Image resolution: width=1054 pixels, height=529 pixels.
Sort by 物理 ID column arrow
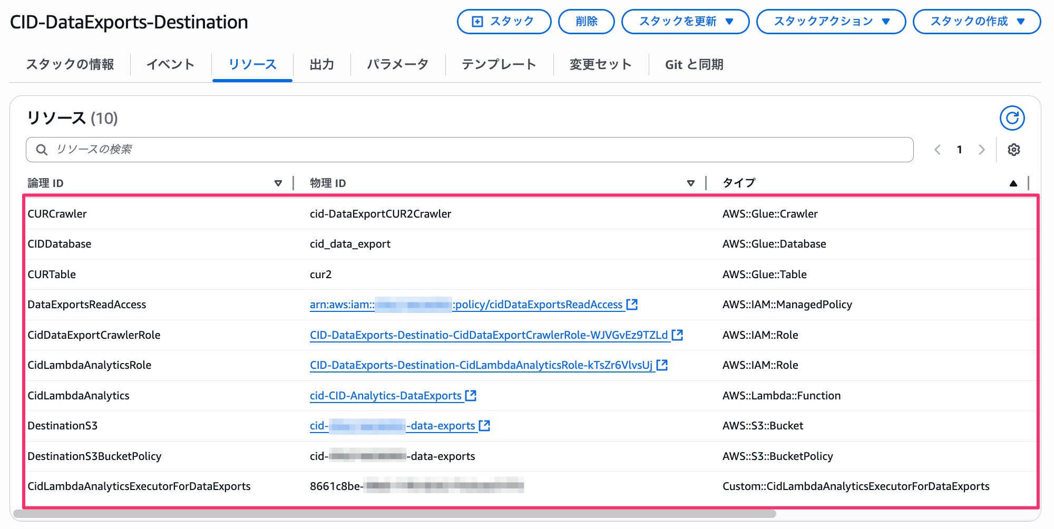coord(691,183)
